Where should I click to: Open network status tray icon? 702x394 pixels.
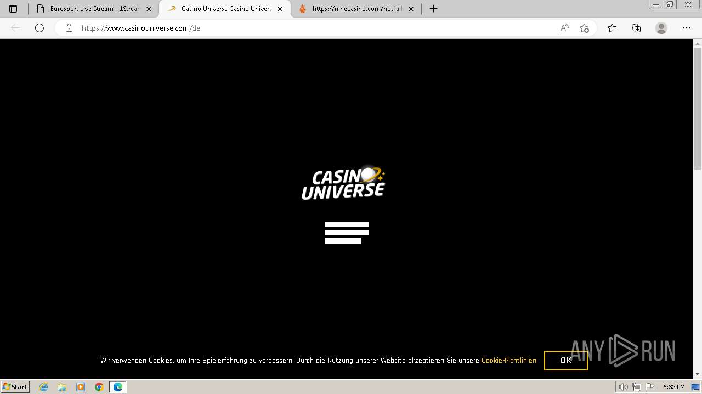pos(637,387)
